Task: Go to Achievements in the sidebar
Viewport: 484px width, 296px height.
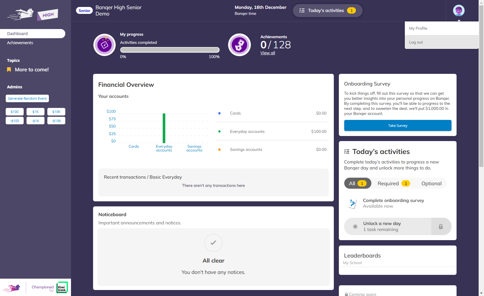Action: click(20, 43)
